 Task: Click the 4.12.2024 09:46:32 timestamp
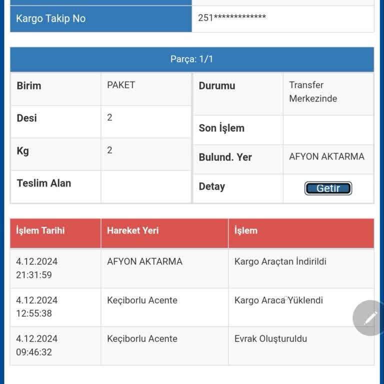[x=36, y=345]
